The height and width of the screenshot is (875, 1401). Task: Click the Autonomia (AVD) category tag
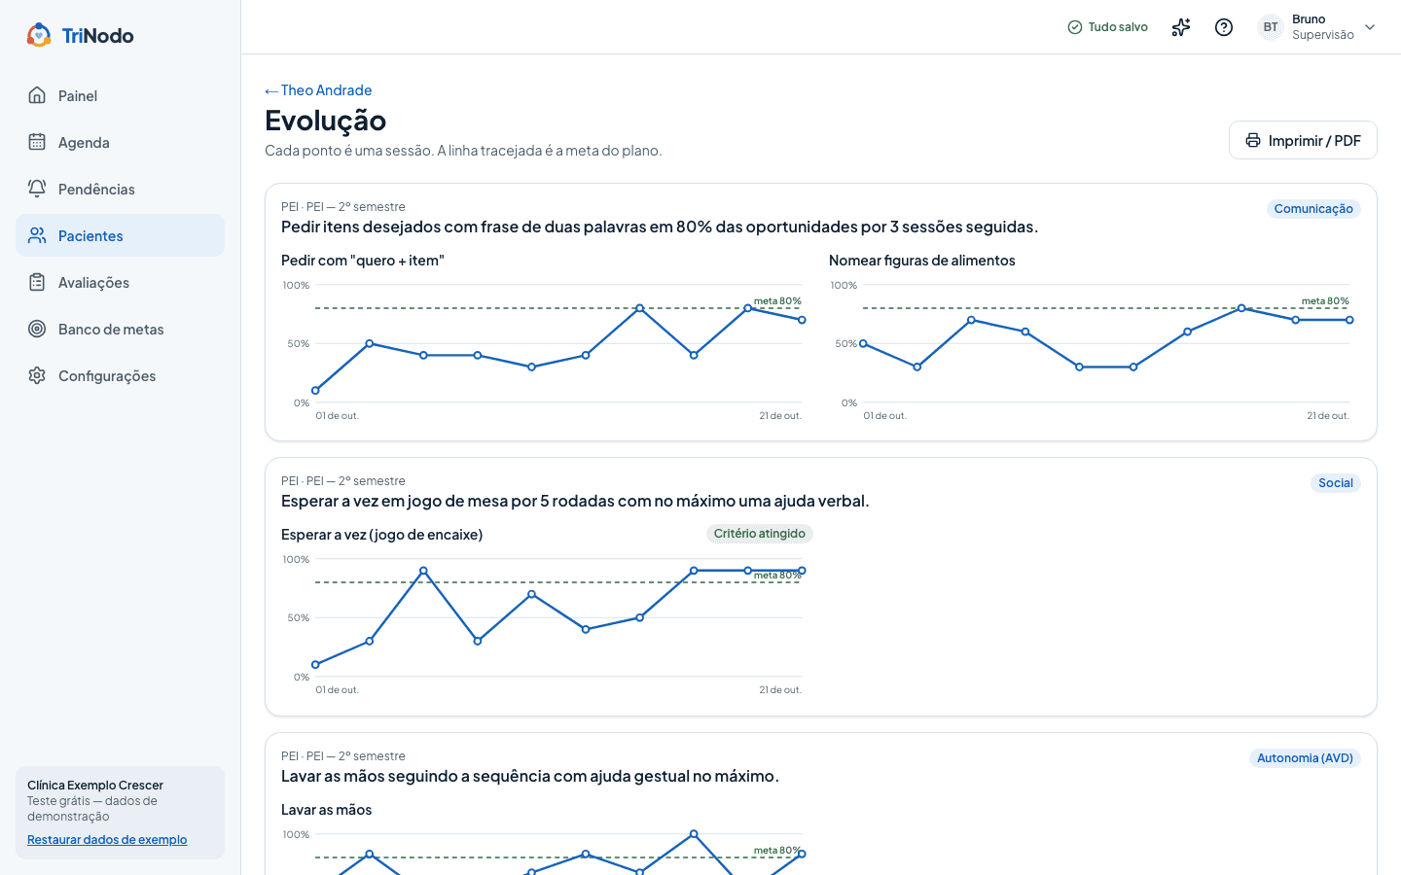[x=1305, y=758]
